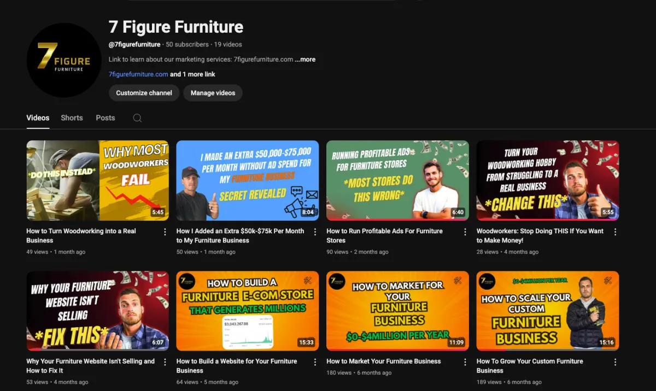
Task: Open options menu for 'How to Market Your Furniture Business'
Action: coord(465,362)
